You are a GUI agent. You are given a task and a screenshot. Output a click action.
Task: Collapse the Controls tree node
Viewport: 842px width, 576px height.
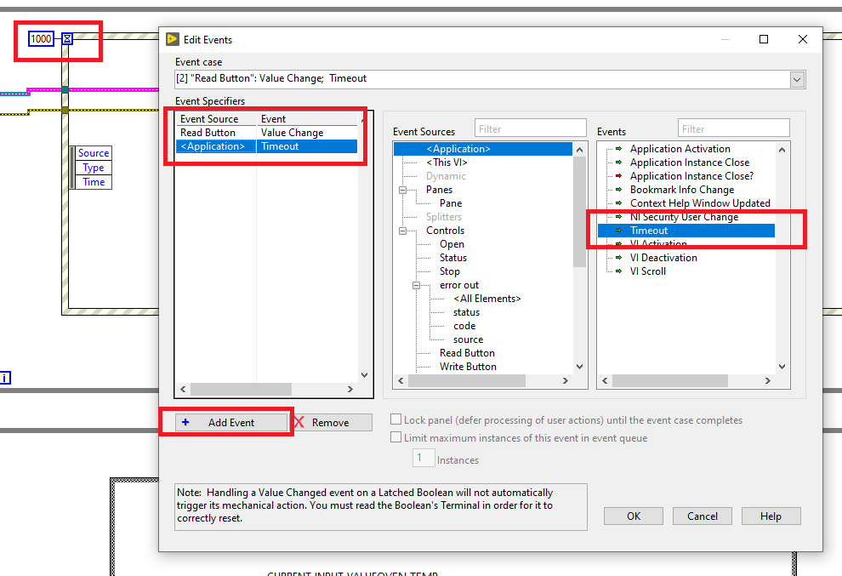(x=402, y=231)
